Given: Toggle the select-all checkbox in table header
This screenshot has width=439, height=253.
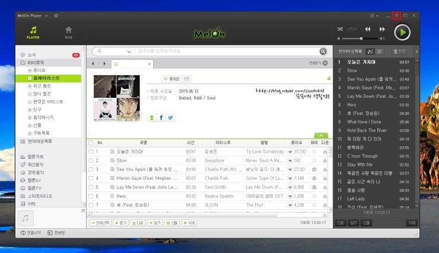Looking at the screenshot, I should (x=91, y=143).
